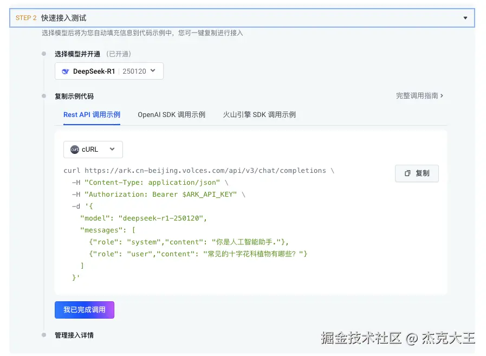Click the 管理接入详情 step label
486x356 pixels.
tap(74, 335)
